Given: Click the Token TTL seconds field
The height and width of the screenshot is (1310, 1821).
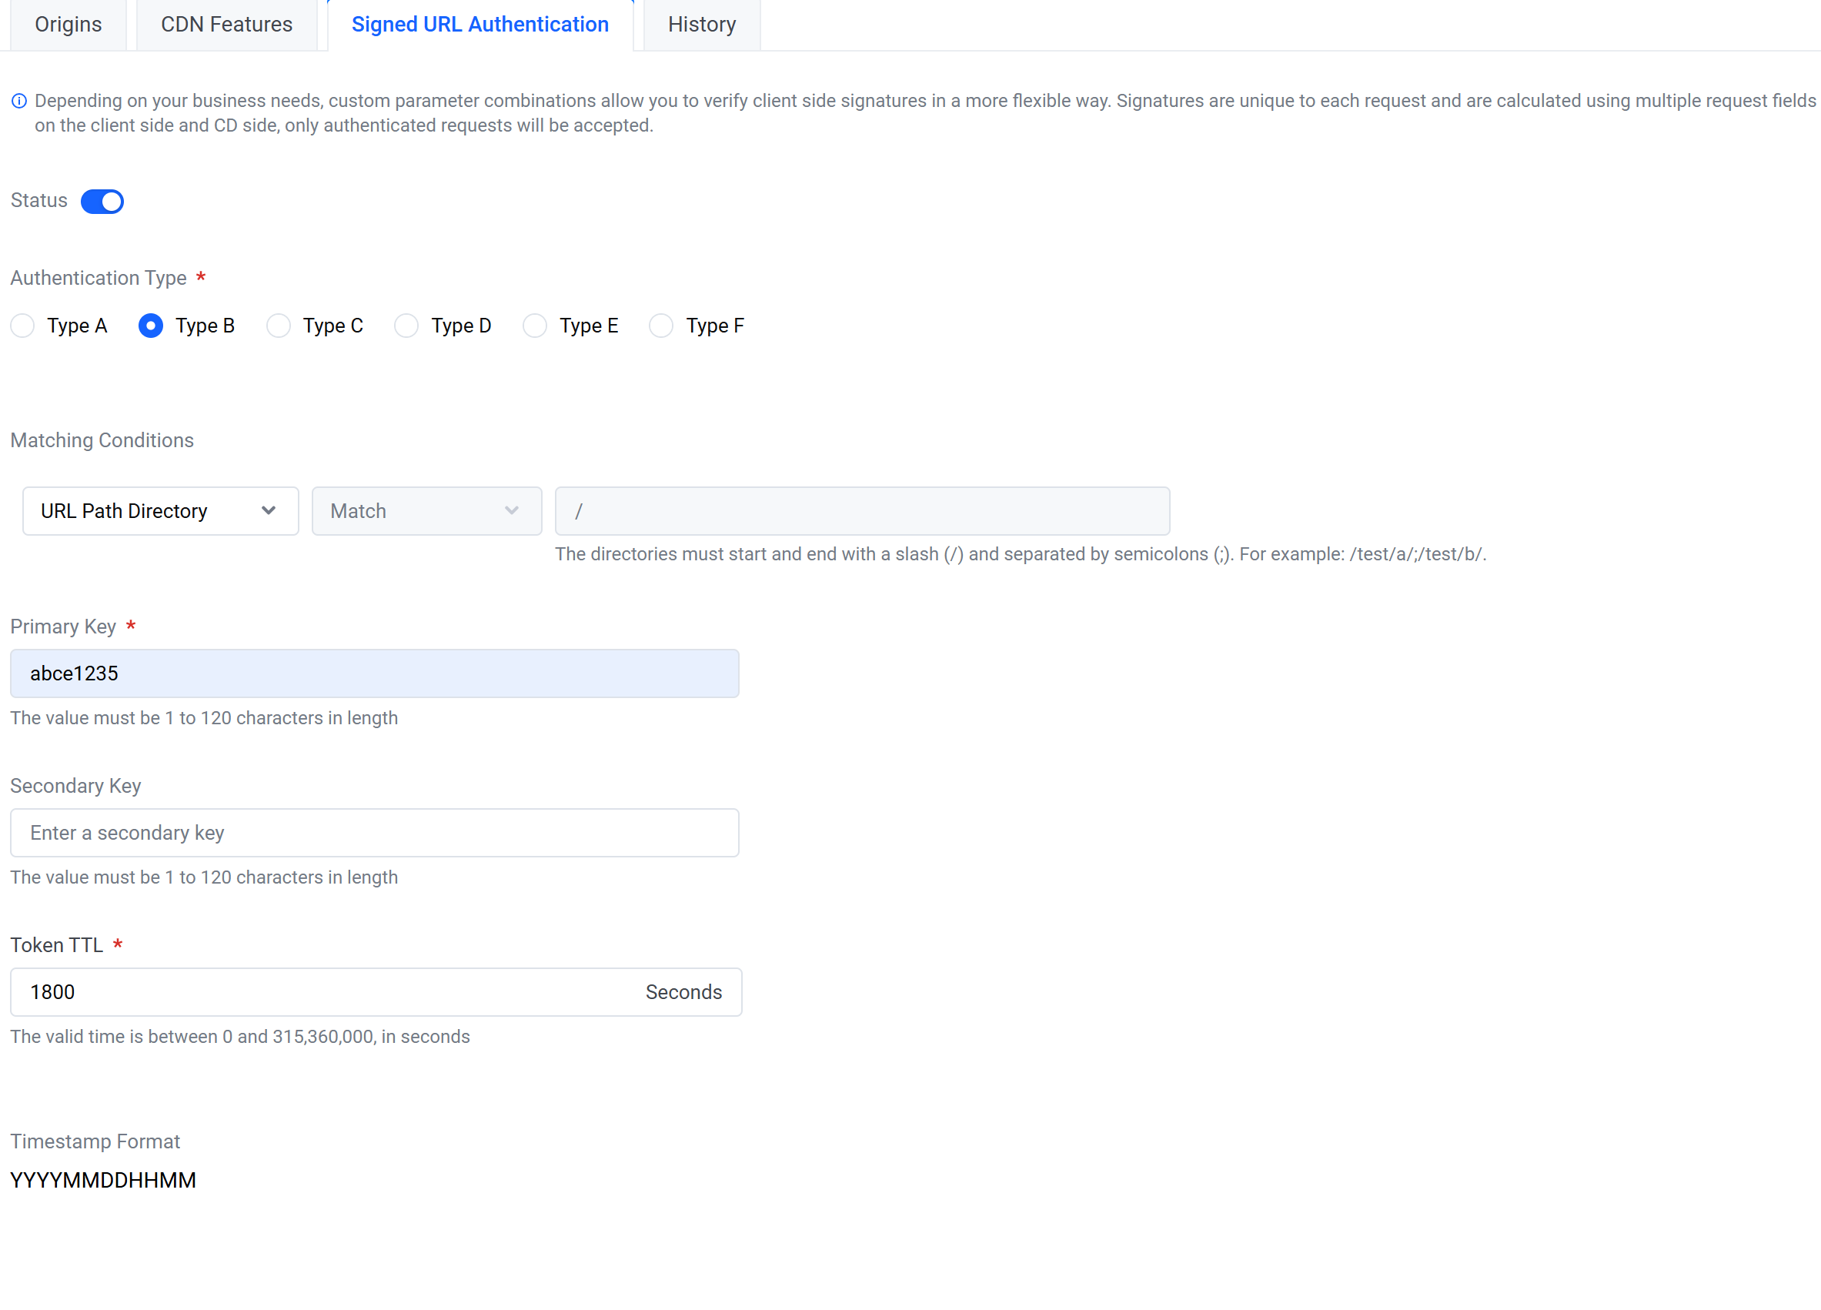Looking at the screenshot, I should [321, 992].
